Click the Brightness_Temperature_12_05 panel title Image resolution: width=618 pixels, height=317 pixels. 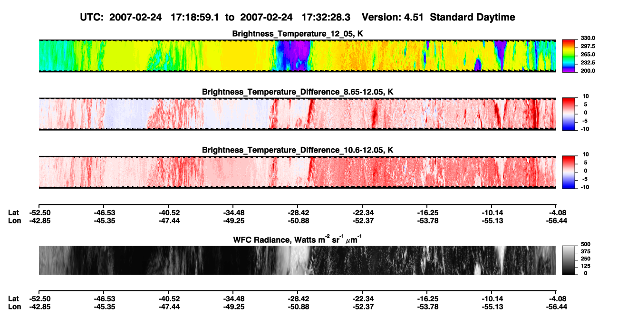coord(298,34)
